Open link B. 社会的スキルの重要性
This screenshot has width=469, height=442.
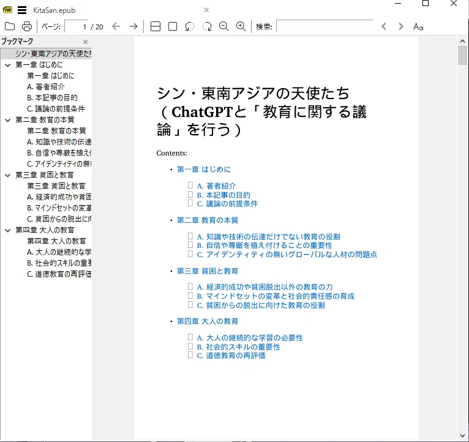239,347
